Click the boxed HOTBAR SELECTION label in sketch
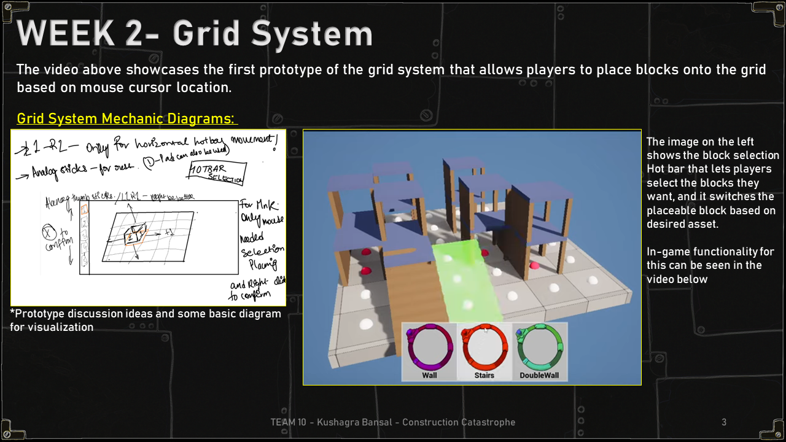786x442 pixels. coord(217,173)
